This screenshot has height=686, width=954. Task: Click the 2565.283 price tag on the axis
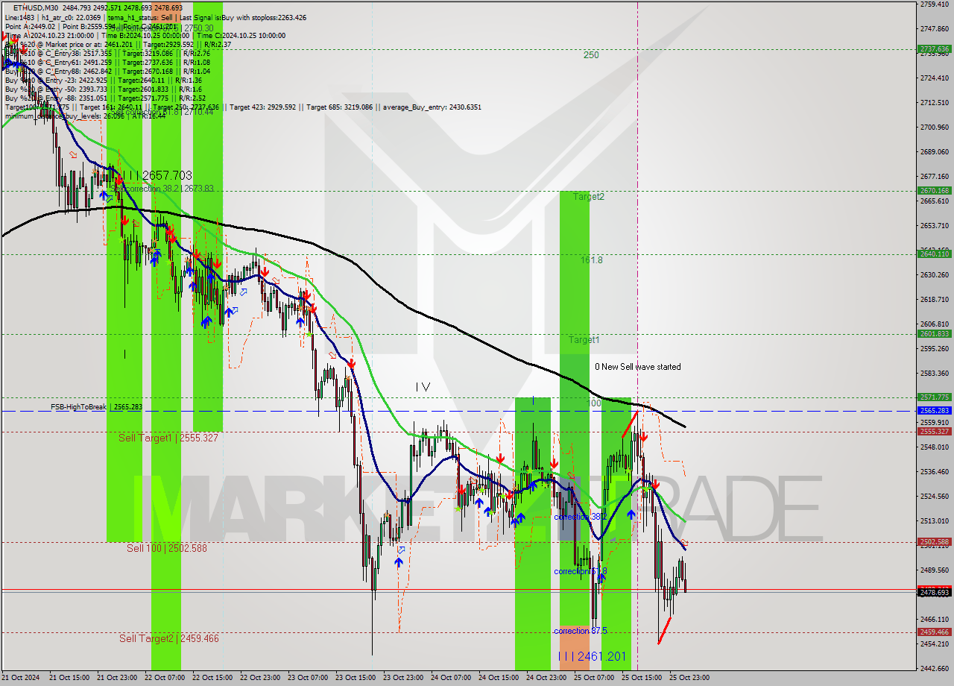935,411
